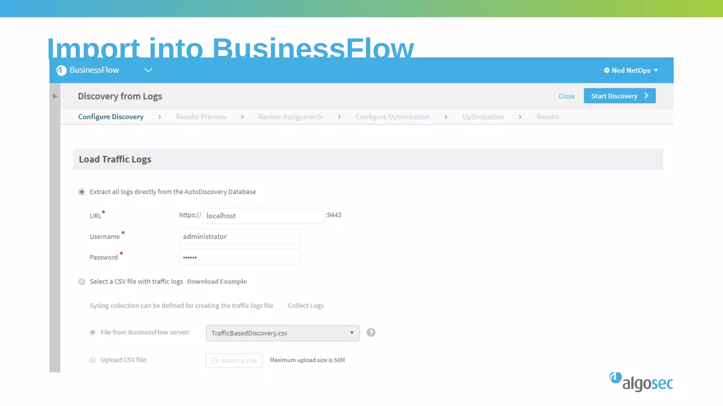The image size is (723, 406).
Task: Click the URL localhost input field
Action: pos(263,216)
